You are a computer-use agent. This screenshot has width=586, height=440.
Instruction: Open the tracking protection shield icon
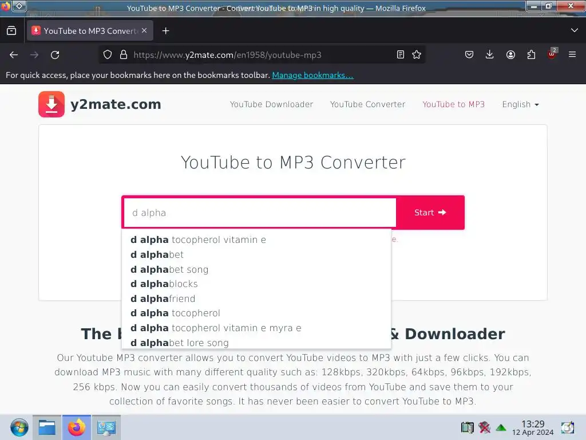108,55
